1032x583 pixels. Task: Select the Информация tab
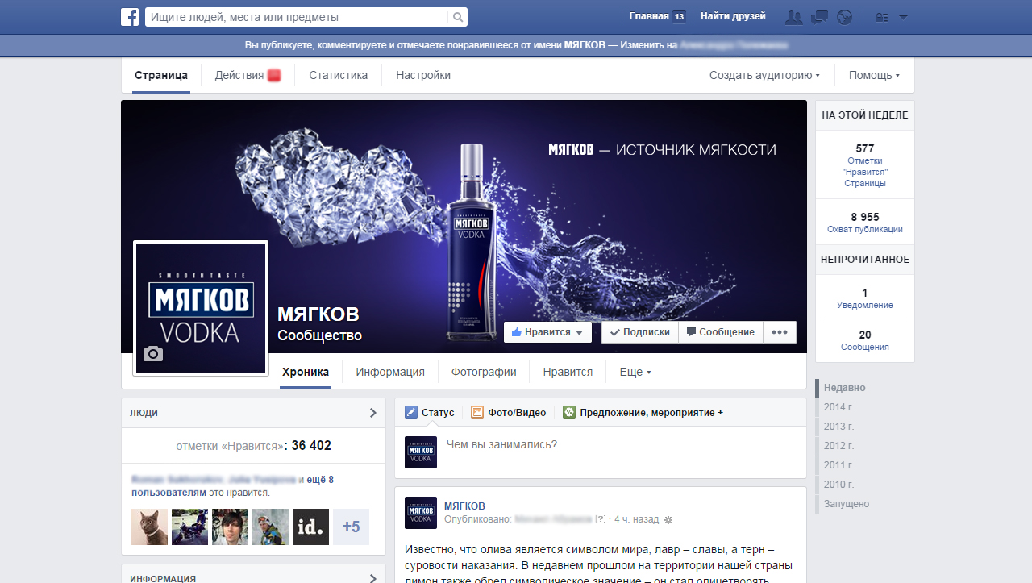point(390,372)
